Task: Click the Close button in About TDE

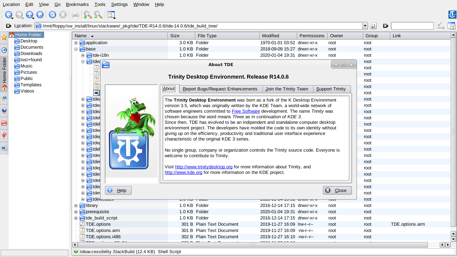Action: (337, 190)
